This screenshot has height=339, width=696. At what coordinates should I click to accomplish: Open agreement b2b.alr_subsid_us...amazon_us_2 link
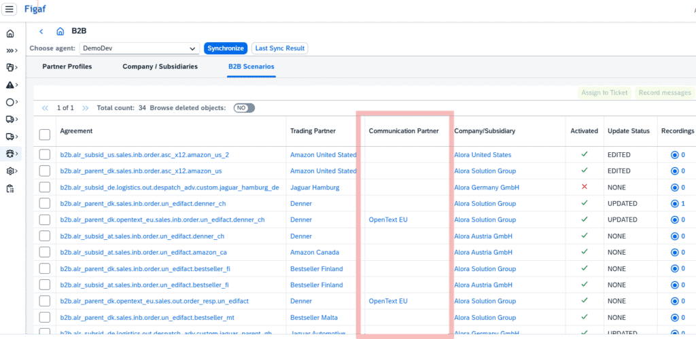pyautogui.click(x=145, y=155)
